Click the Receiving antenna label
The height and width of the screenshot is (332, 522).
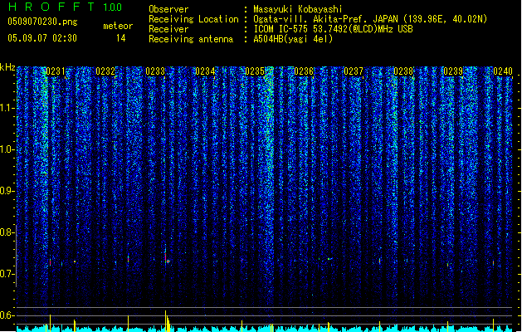coord(191,39)
